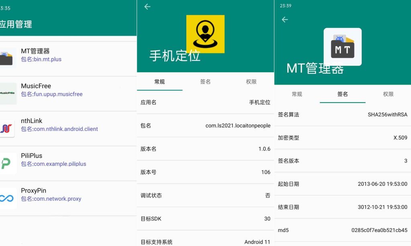This screenshot has height=246, width=411.
Task: Open 权限 tab in 手机定位 screen
Action: 251,82
